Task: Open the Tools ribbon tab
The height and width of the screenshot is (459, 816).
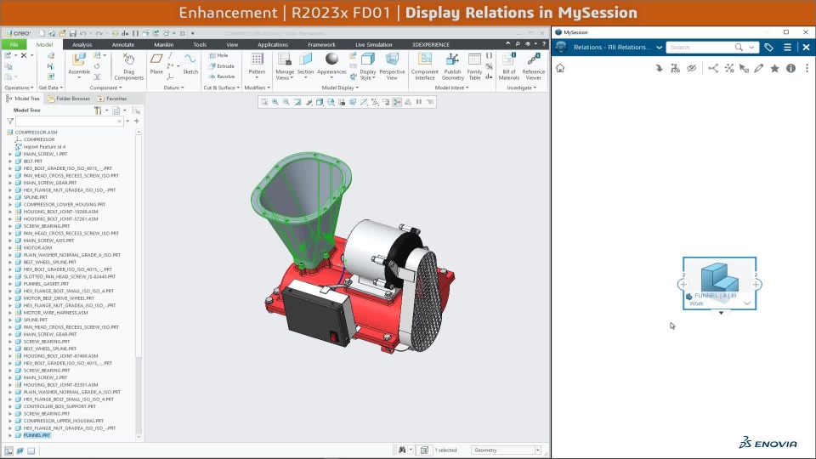Action: (200, 45)
